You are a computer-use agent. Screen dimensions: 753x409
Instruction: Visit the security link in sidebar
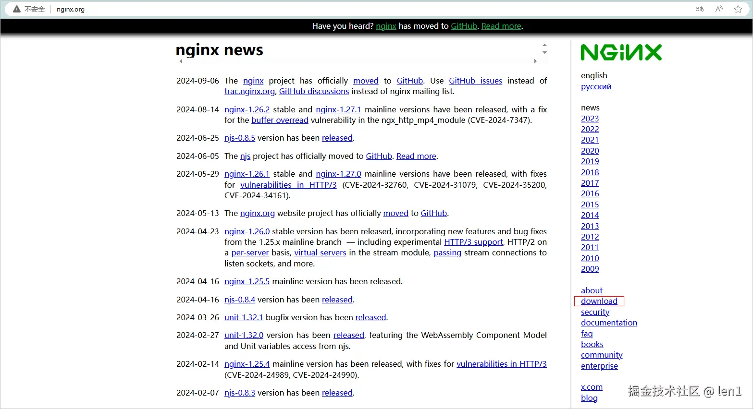point(595,312)
